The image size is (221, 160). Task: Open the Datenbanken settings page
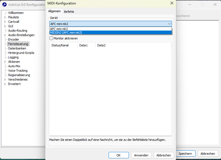17,48
